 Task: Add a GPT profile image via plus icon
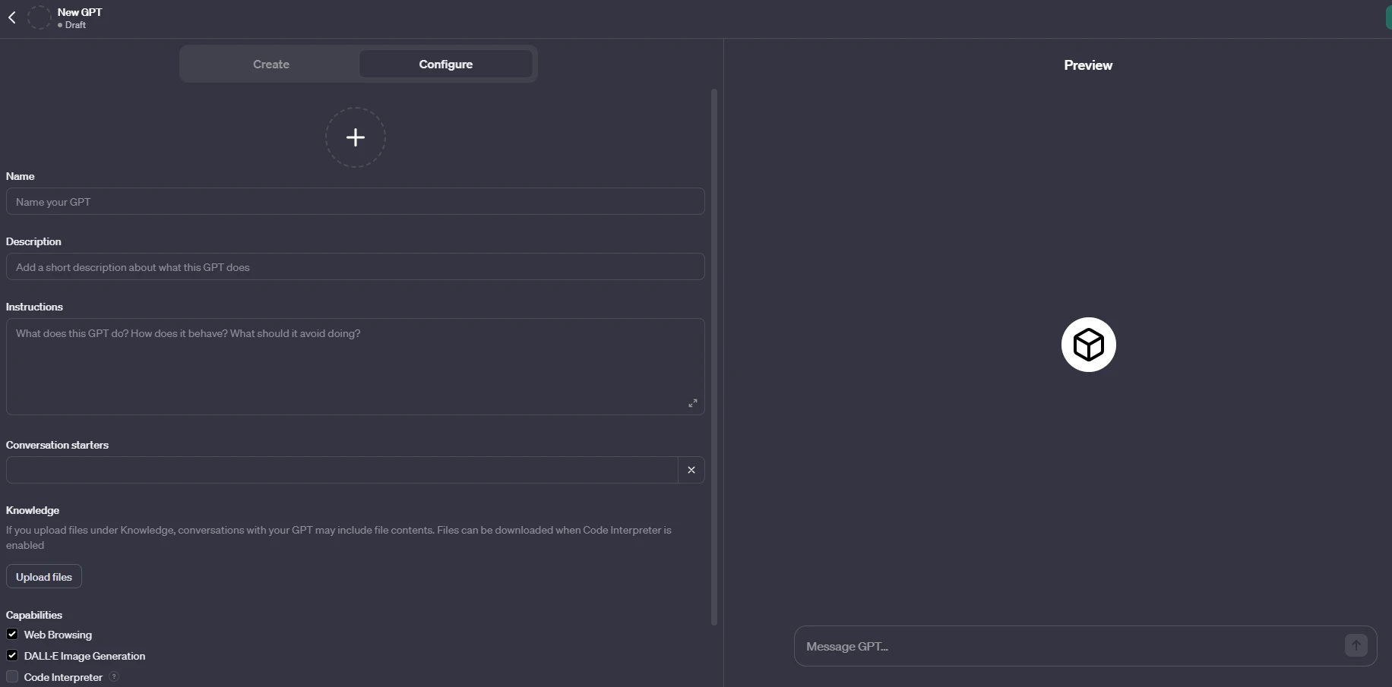click(356, 137)
